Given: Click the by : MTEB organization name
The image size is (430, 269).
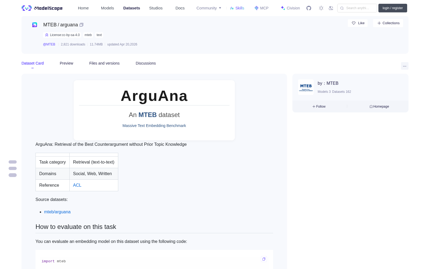Looking at the screenshot, I should [328, 83].
